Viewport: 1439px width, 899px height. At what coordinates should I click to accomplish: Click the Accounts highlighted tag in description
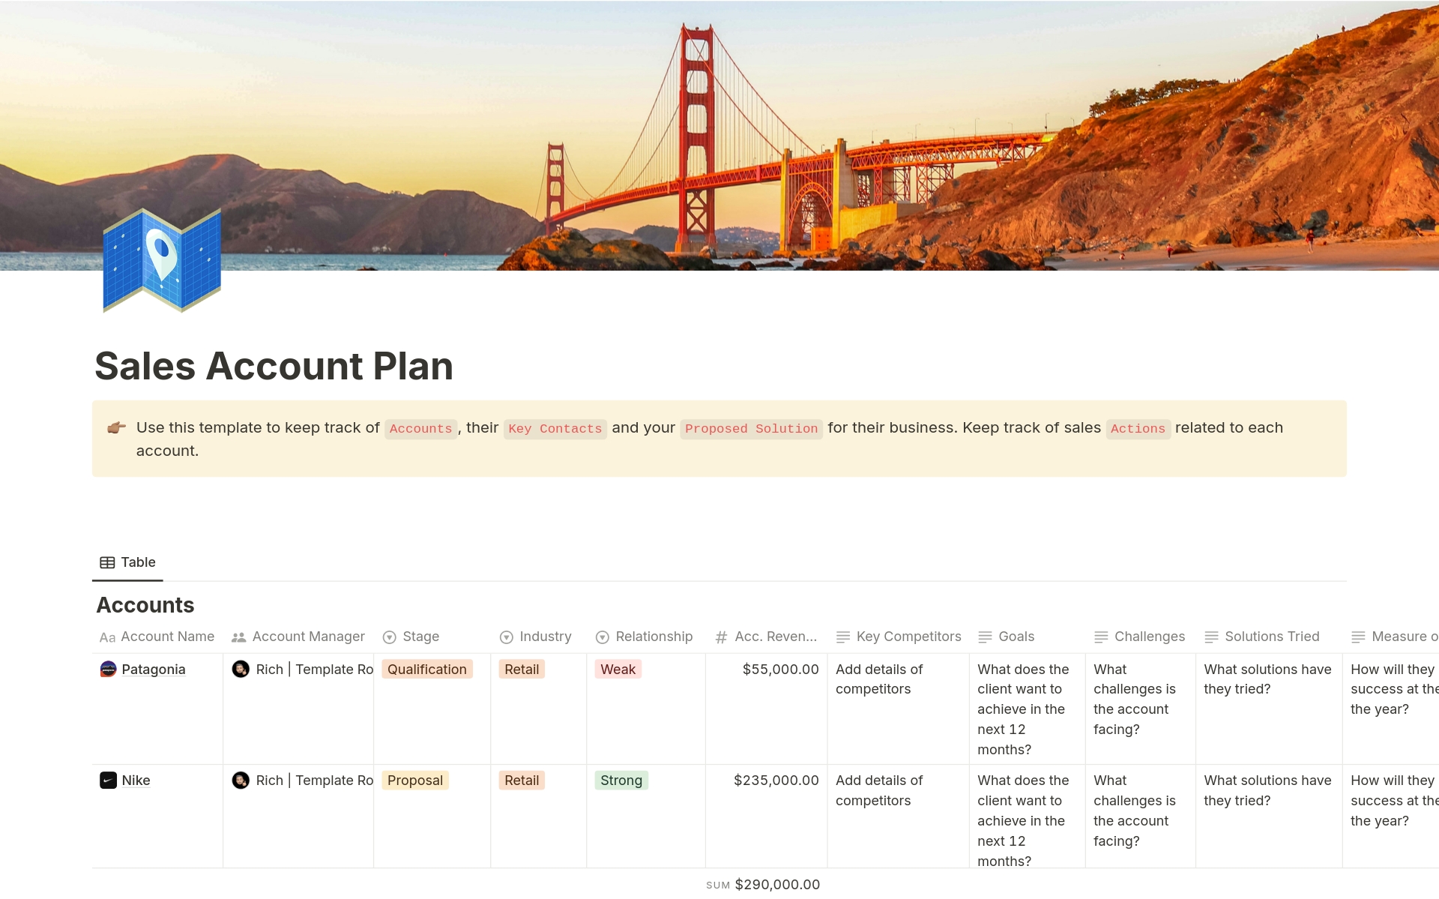419,427
